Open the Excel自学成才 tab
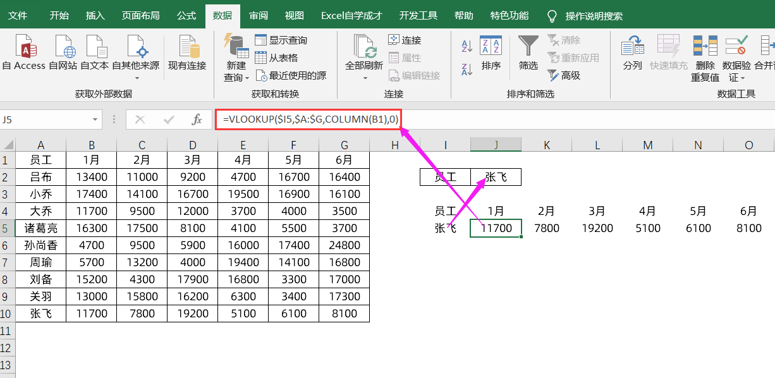The width and height of the screenshot is (775, 378). [x=351, y=15]
